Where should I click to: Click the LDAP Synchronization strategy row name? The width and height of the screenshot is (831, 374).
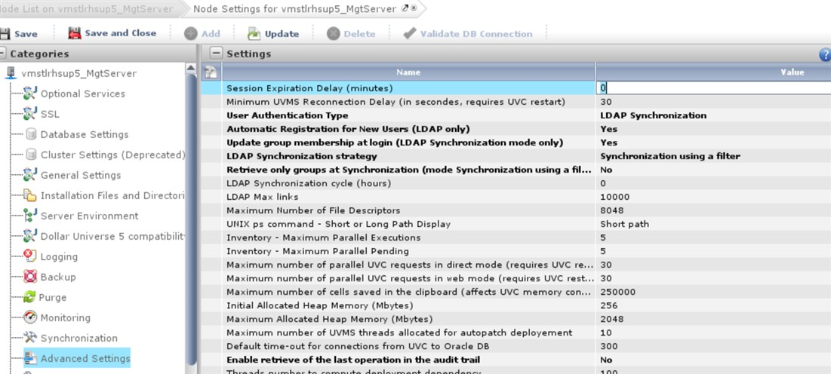tap(302, 156)
